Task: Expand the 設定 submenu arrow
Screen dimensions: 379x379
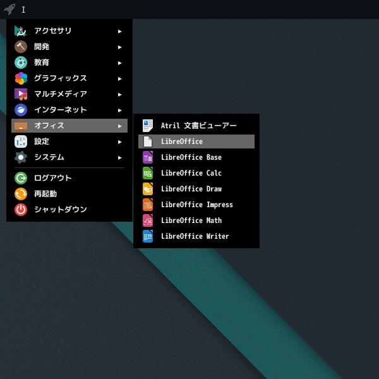Action: click(x=119, y=142)
